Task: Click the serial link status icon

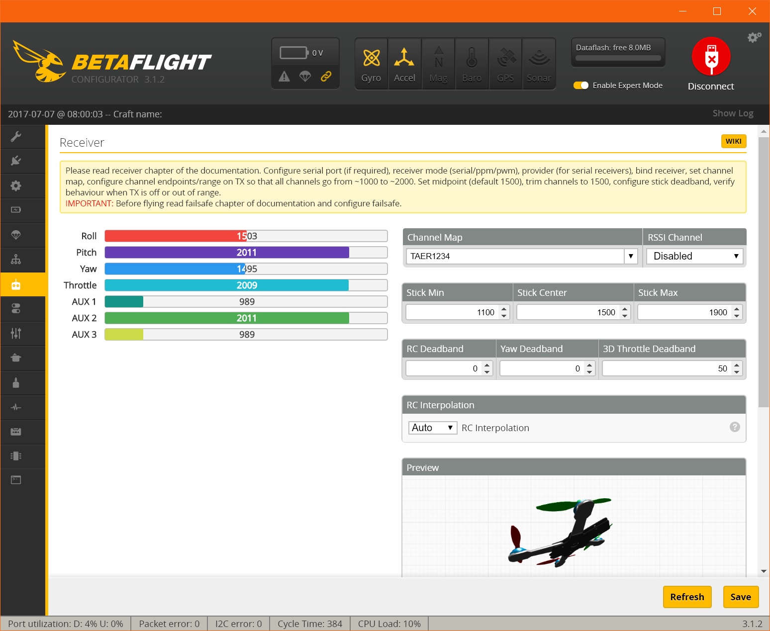Action: click(x=326, y=76)
